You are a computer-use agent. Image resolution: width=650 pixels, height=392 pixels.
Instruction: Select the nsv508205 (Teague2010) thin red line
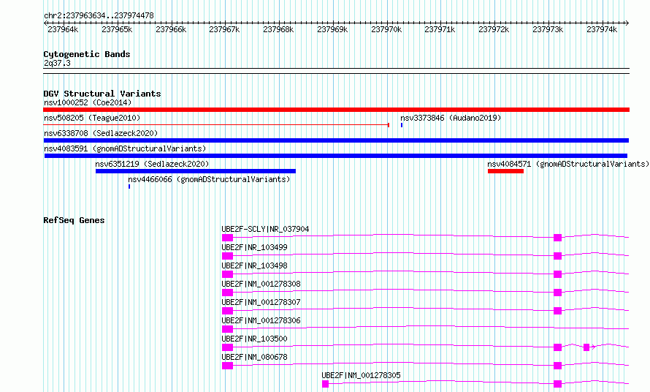point(216,124)
